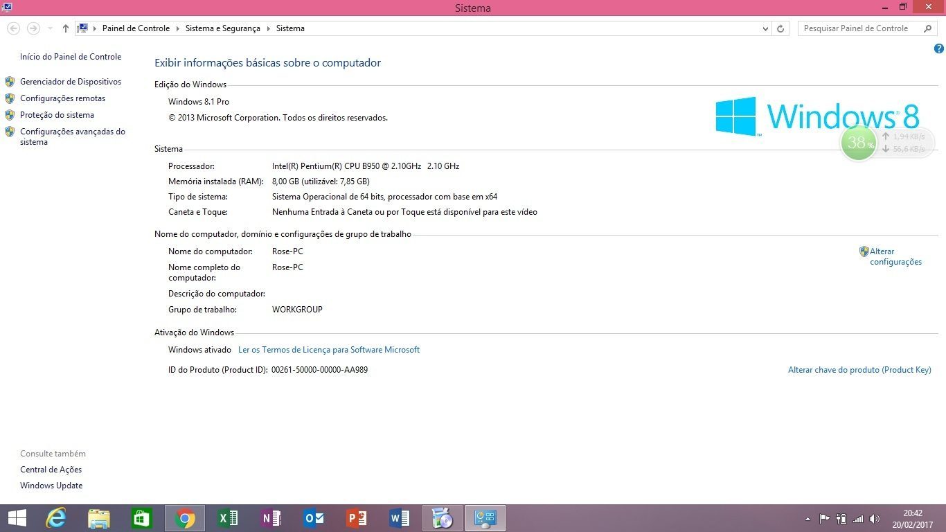The image size is (946, 532).
Task: Open Alterar configurações for the computer name
Action: click(896, 256)
